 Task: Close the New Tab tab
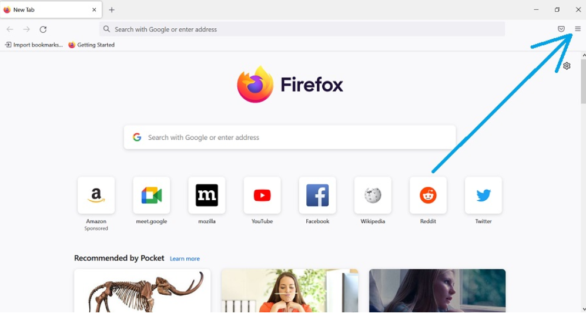[x=94, y=10]
